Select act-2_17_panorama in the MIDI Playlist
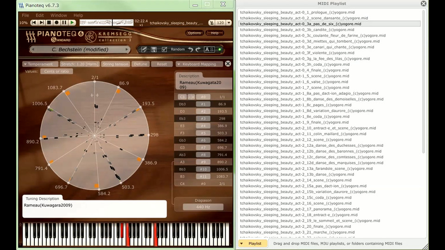445x250 pixels. pos(299,209)
